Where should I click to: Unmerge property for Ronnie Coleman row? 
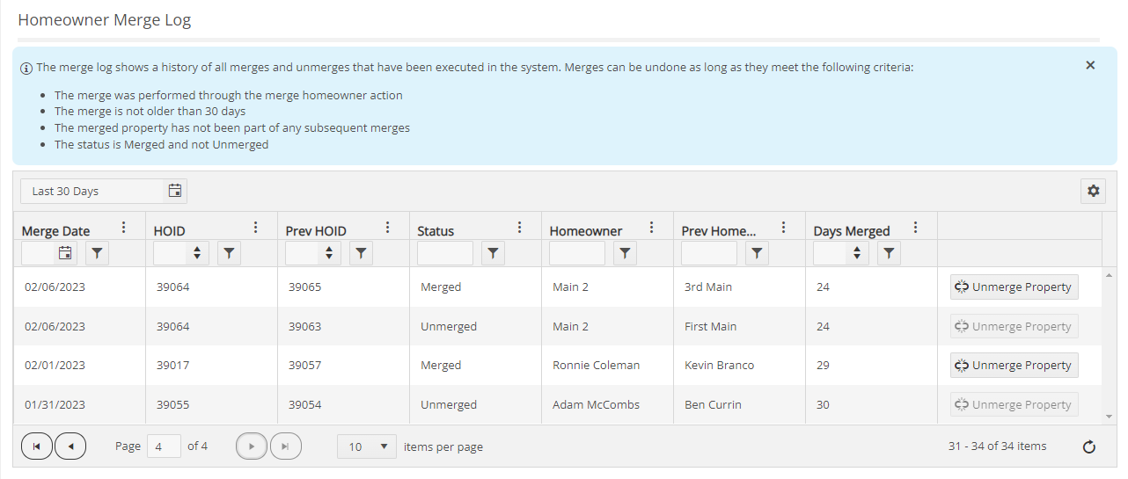[x=1014, y=365]
